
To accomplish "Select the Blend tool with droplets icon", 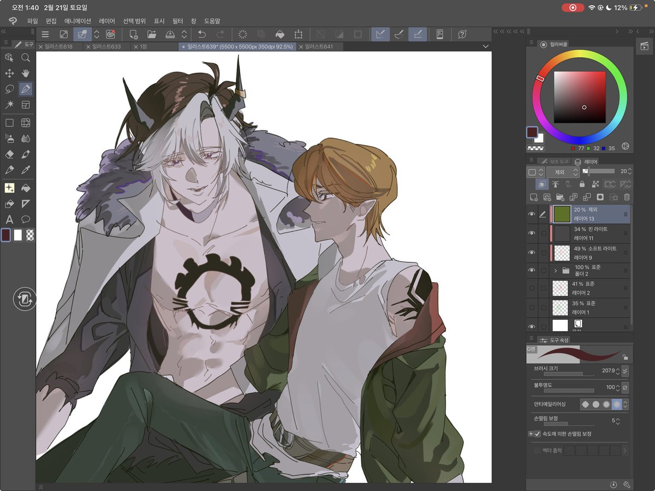I will click(26, 139).
